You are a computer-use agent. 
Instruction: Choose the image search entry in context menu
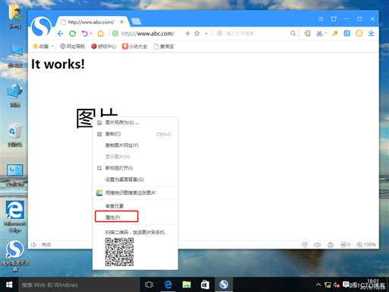click(135, 193)
